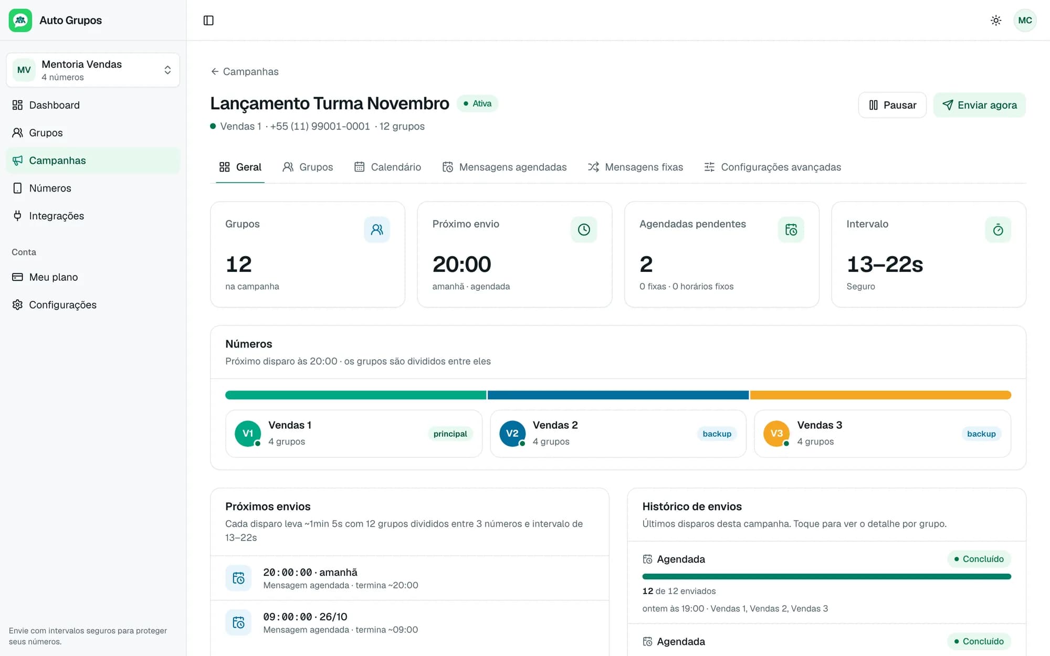Click the first Concluído status badge
1050x656 pixels.
(979, 559)
